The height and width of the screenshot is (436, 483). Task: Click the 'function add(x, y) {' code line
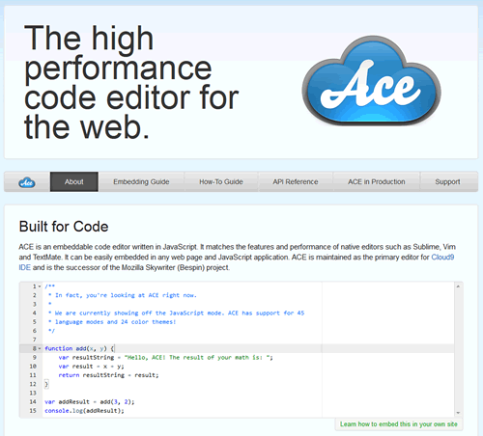point(79,348)
